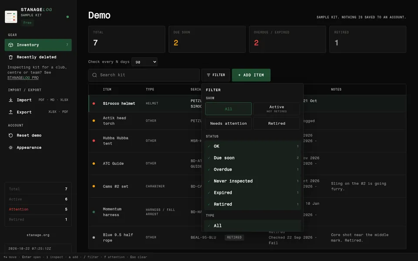Open the Import menu item
Viewport: 418px width, 261px height.
[x=38, y=100]
